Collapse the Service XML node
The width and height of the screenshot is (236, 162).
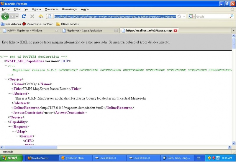point(6,79)
